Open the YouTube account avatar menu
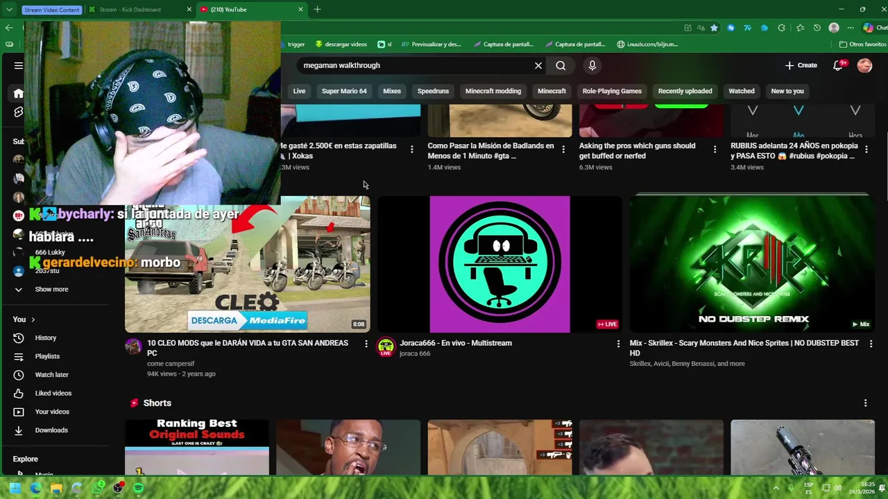Image resolution: width=888 pixels, height=499 pixels. coord(864,65)
